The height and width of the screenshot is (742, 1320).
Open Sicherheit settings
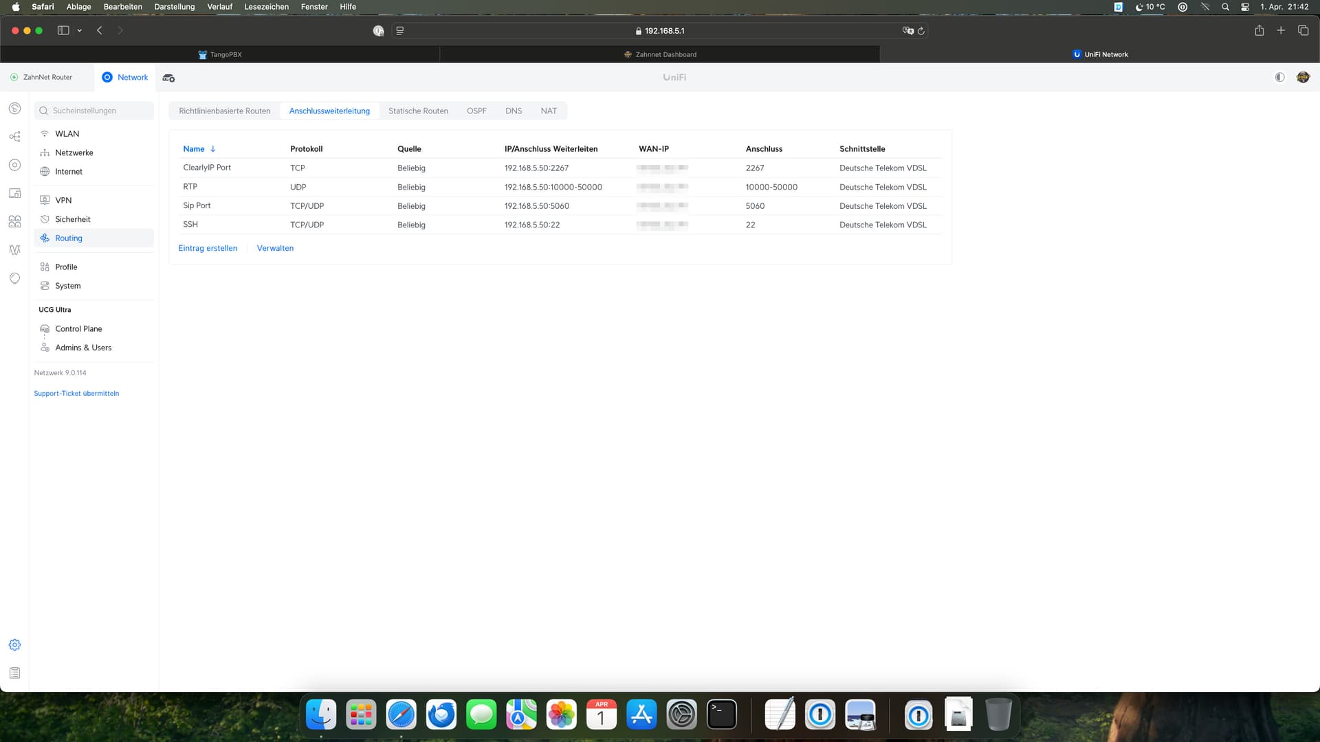point(94,219)
